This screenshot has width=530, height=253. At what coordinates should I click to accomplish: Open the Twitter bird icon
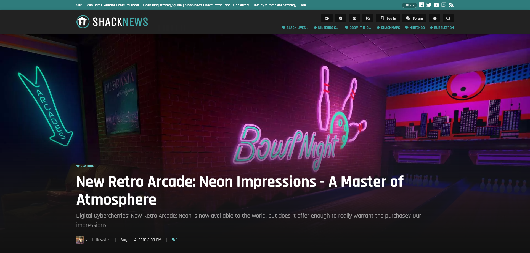[429, 5]
